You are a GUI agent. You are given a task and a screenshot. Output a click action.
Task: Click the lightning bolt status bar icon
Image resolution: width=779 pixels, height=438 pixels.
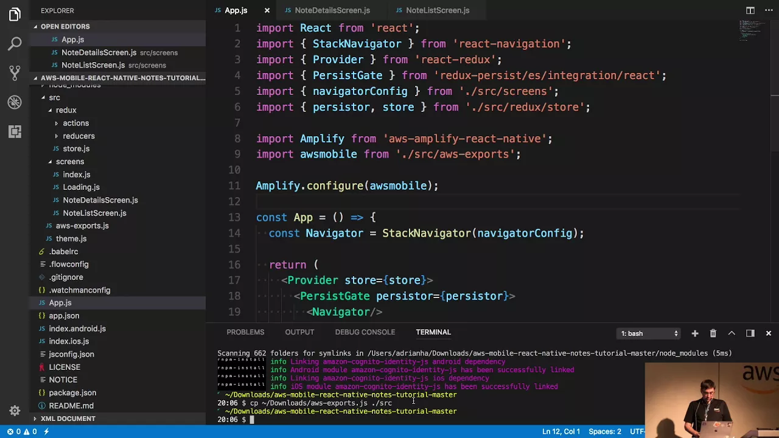(46, 431)
